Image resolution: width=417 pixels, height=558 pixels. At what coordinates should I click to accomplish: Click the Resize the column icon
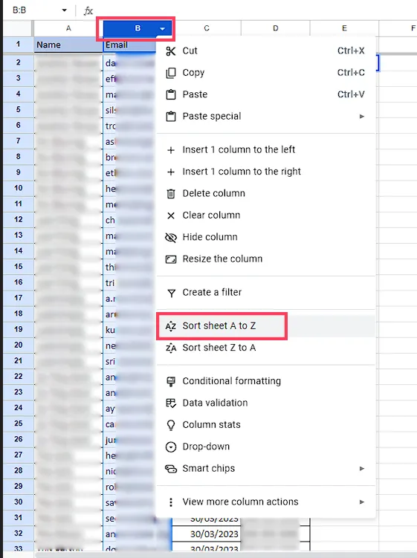[x=171, y=259]
